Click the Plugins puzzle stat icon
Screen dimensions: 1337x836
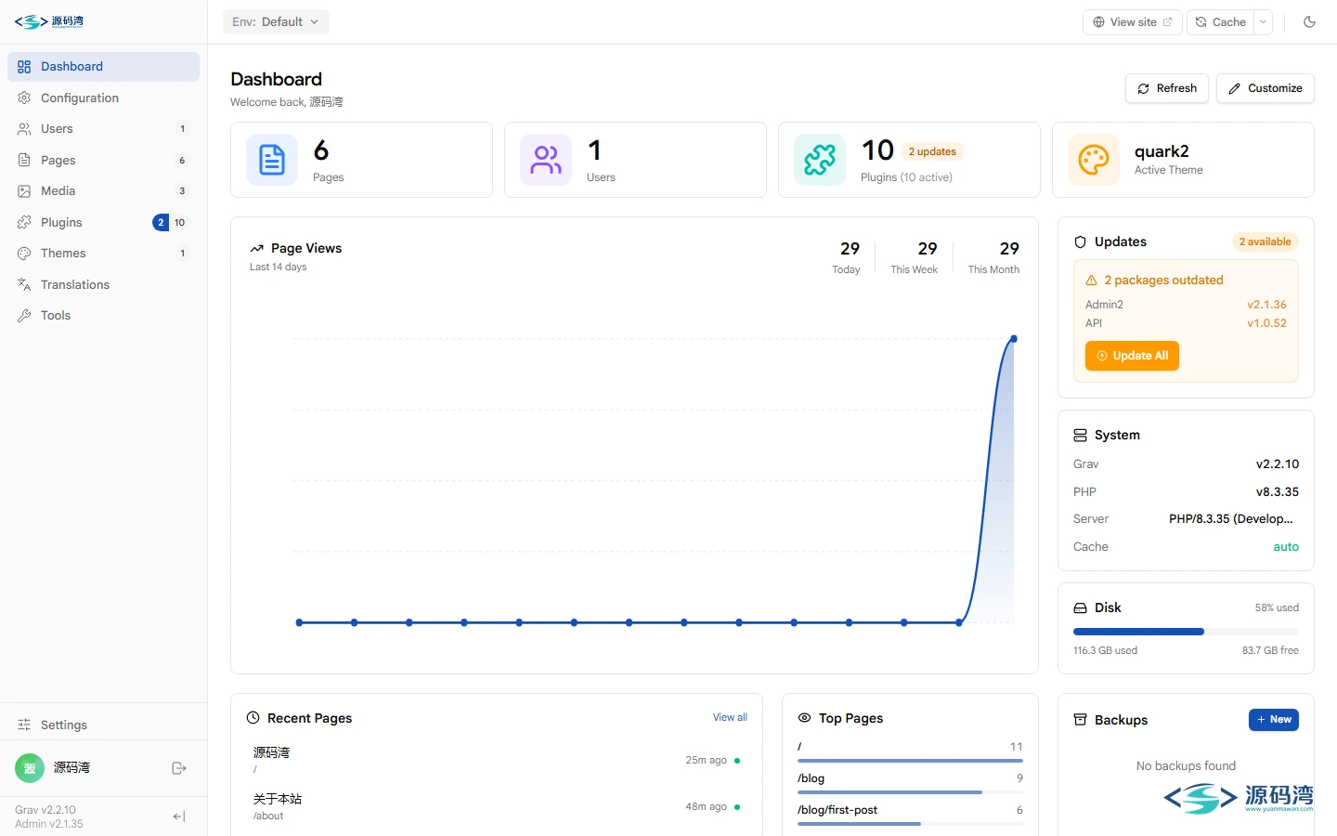click(820, 160)
